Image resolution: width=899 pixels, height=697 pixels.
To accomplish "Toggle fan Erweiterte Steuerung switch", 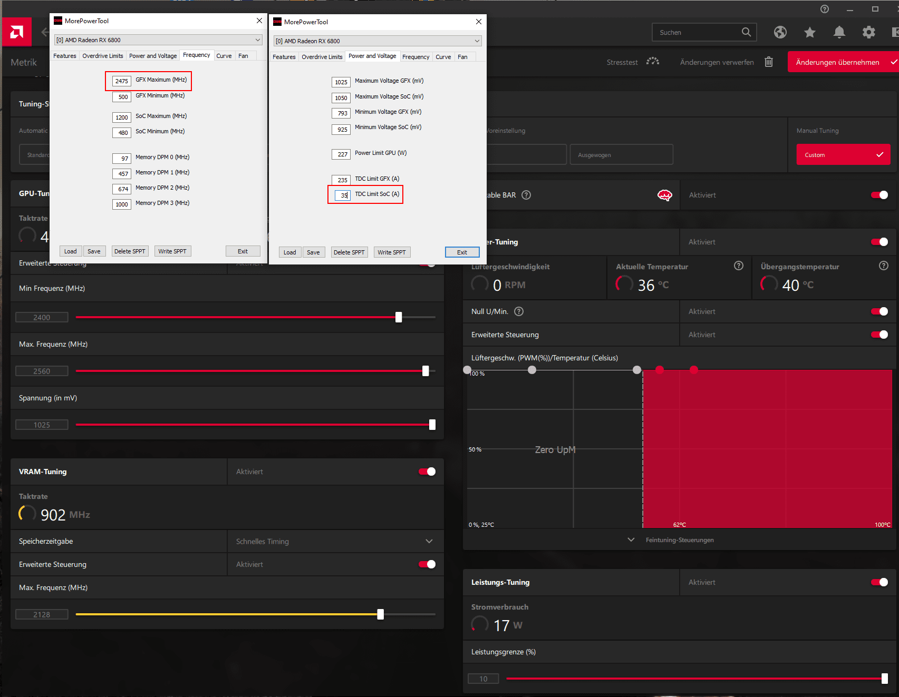I will click(879, 335).
